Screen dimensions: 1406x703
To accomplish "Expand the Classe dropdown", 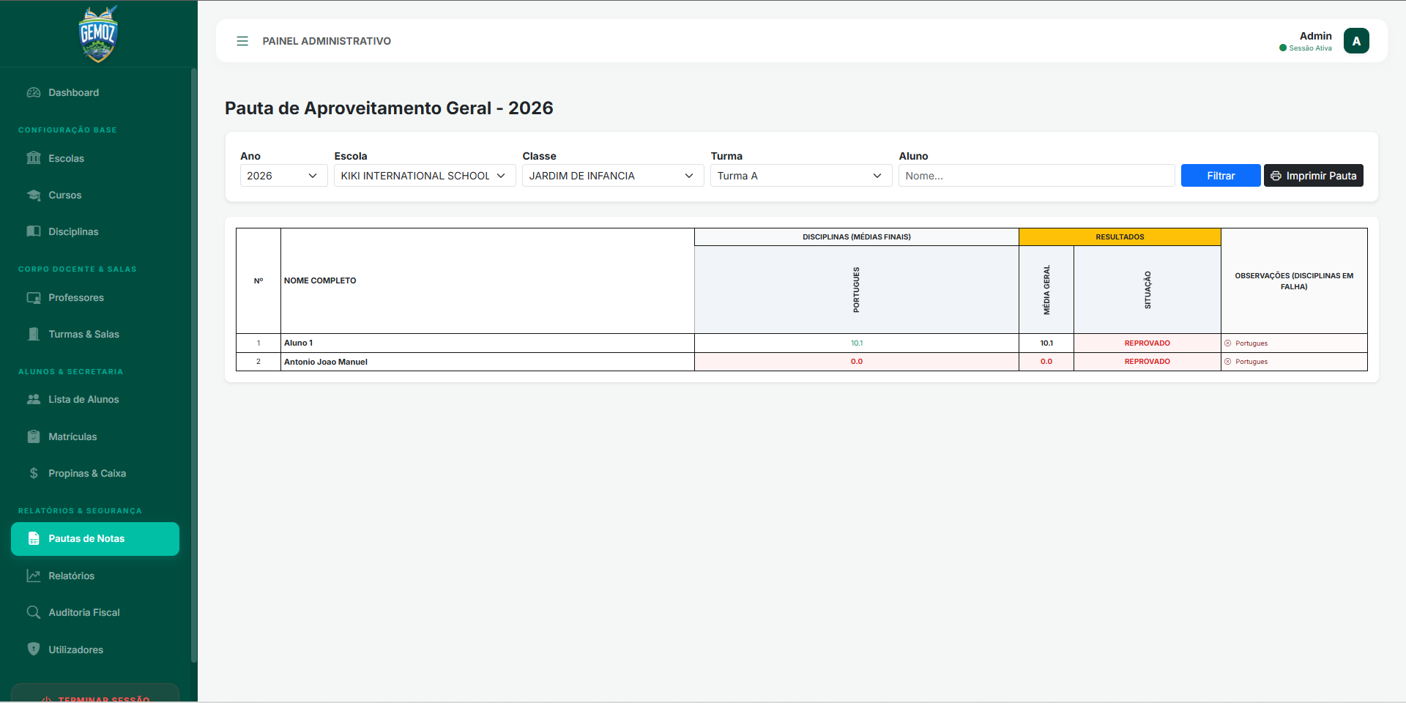I will pyautogui.click(x=612, y=176).
